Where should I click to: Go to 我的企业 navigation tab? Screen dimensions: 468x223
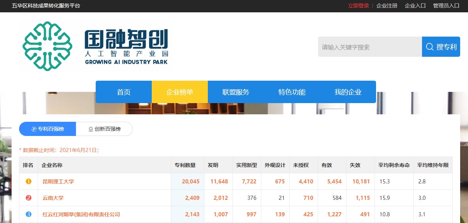pyautogui.click(x=348, y=92)
